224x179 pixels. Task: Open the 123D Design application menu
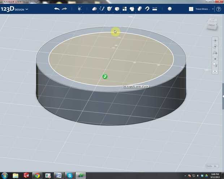(x=14, y=9)
